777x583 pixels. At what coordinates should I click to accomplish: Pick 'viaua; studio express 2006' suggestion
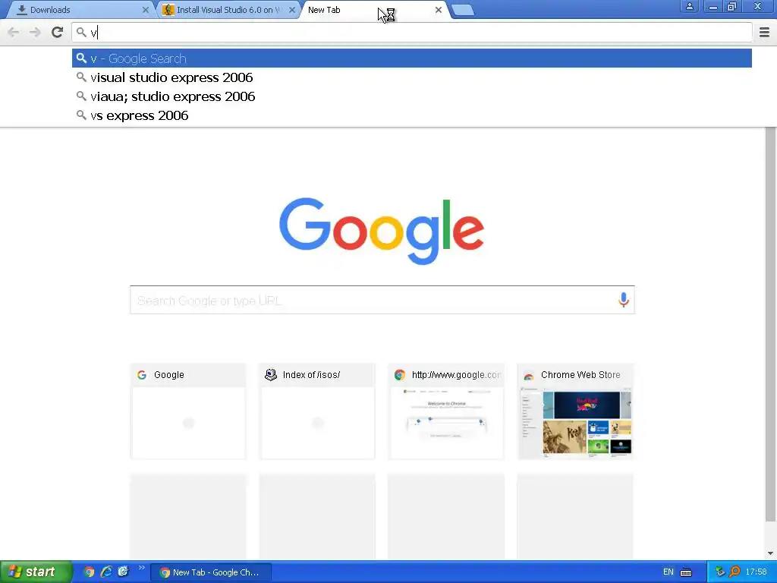click(x=412, y=96)
